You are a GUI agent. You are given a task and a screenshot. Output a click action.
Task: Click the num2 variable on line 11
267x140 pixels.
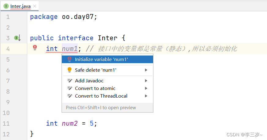[x=70, y=124]
